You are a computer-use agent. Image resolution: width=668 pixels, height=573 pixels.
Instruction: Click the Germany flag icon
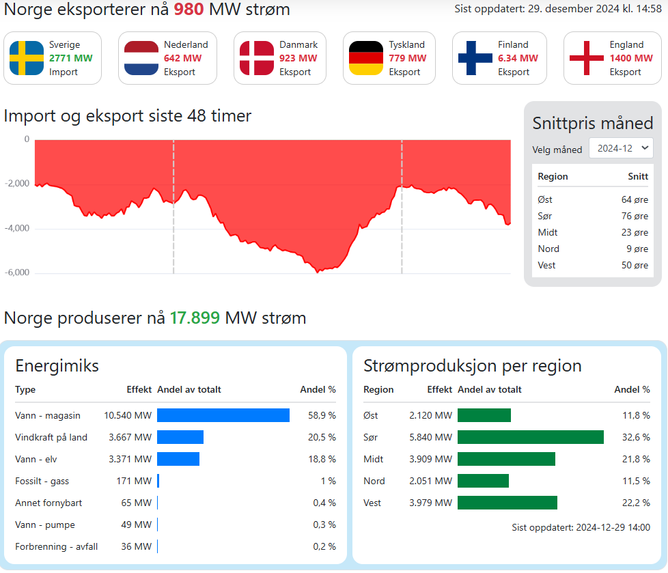366,58
